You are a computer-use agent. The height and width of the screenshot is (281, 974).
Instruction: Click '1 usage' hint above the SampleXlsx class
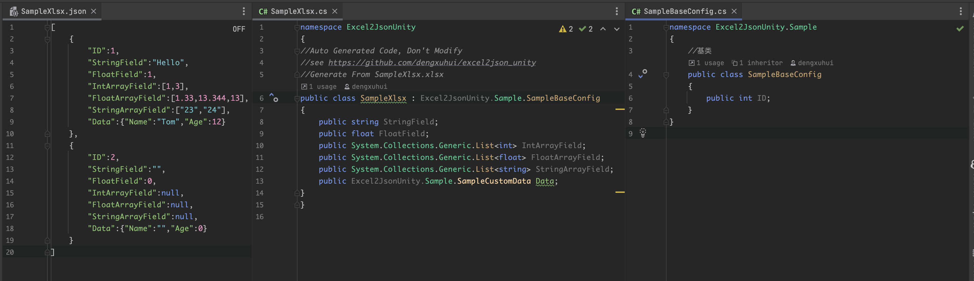319,87
